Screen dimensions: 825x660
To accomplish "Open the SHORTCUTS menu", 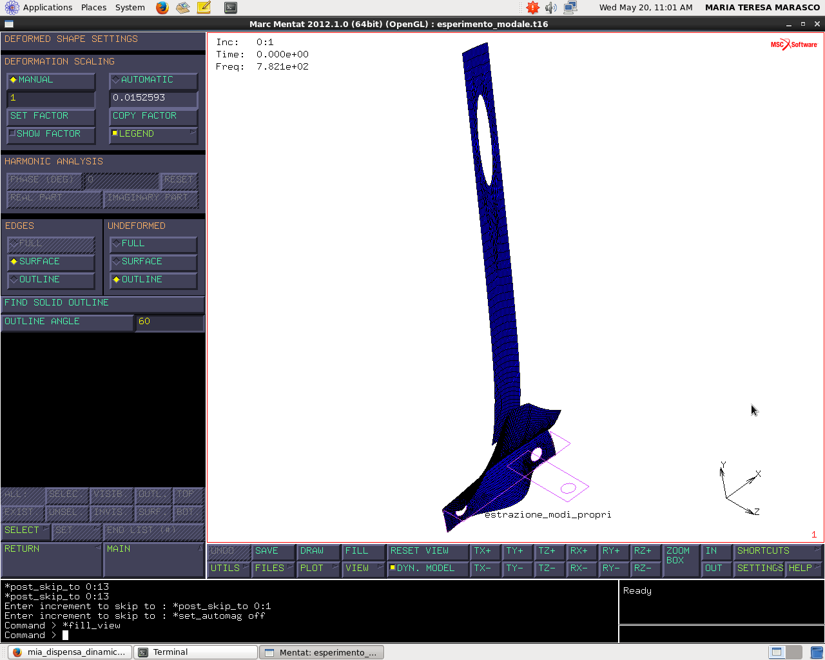I will pos(779,551).
